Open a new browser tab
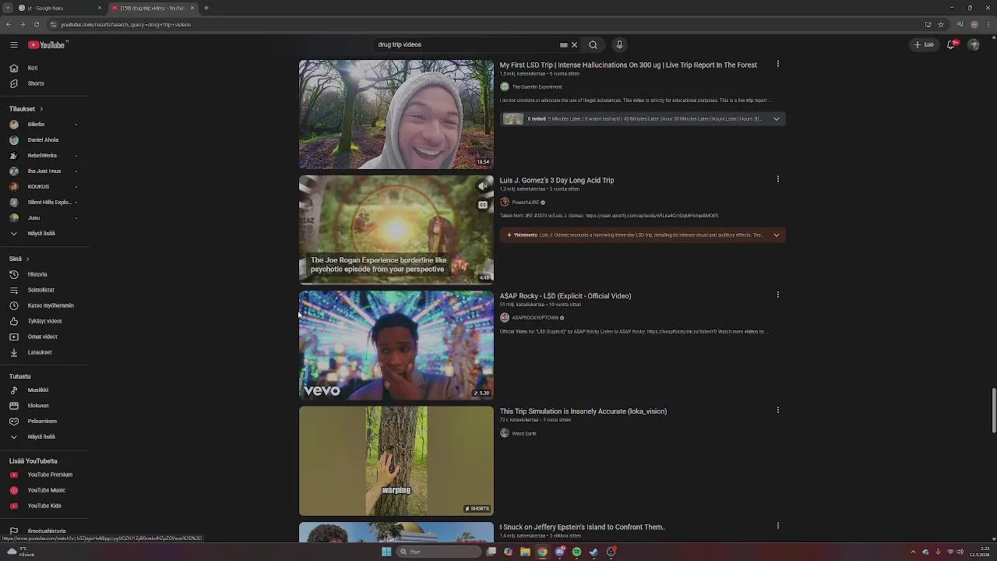Viewport: 997px width, 561px height. (x=206, y=8)
